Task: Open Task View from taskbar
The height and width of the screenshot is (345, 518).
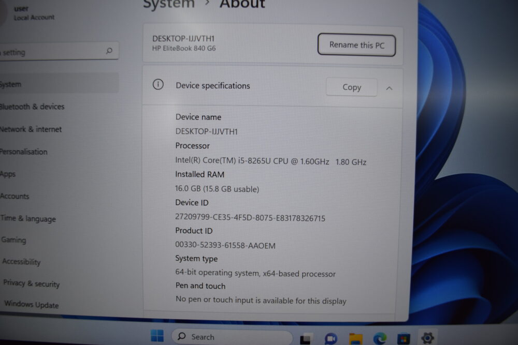Action: point(305,339)
